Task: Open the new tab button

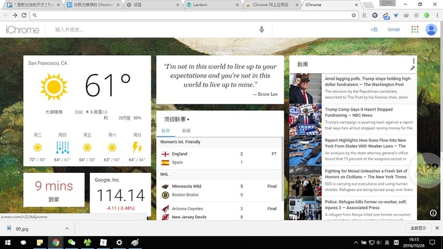Action: (x=368, y=5)
